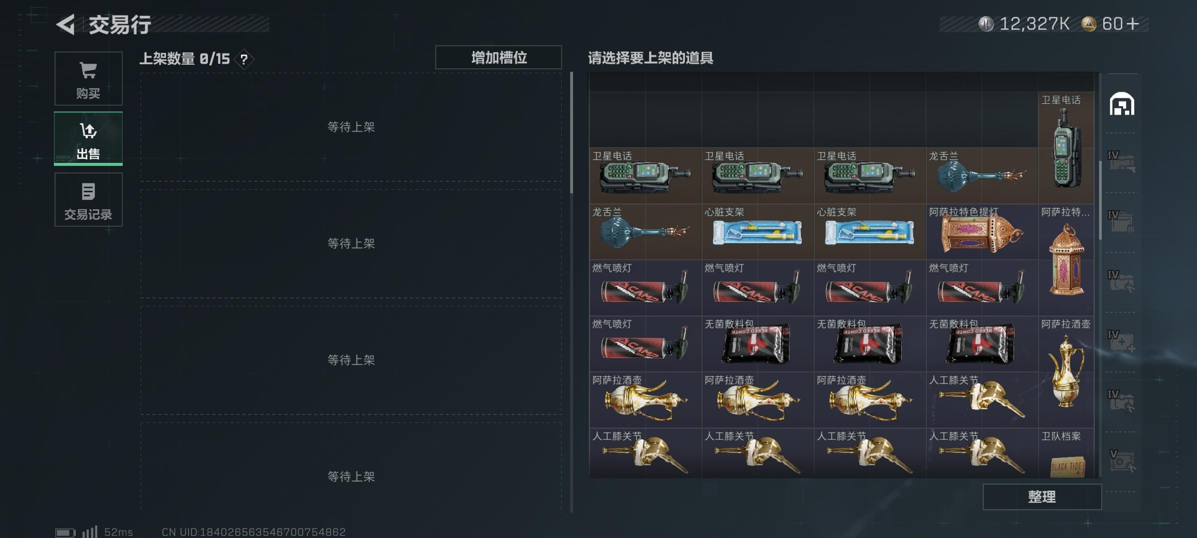Switch to the 购买 tab
This screenshot has height=538, width=1197.
pos(88,79)
